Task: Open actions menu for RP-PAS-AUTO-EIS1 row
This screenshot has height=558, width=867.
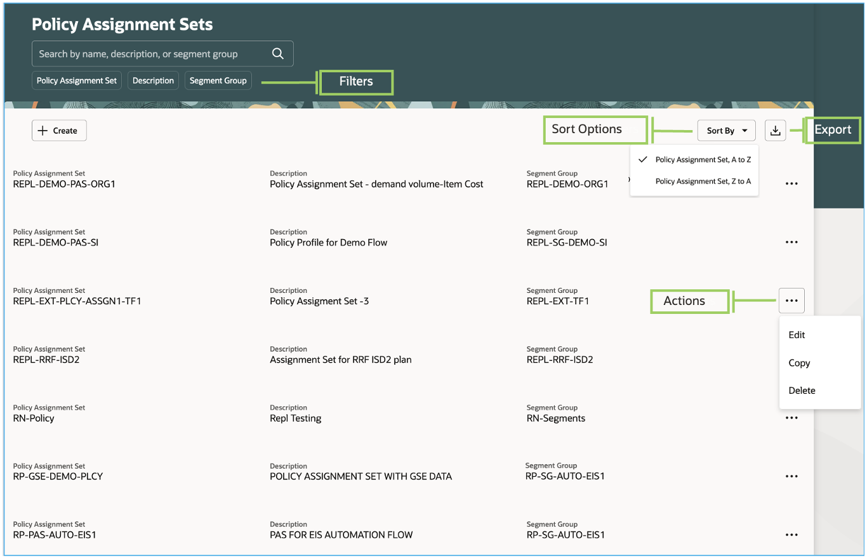Action: (791, 535)
